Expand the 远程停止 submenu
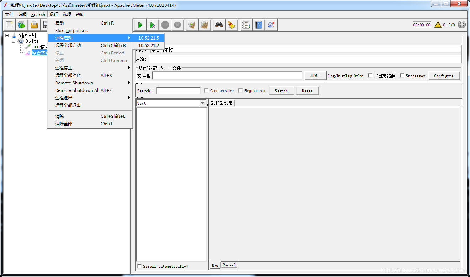 [x=90, y=68]
